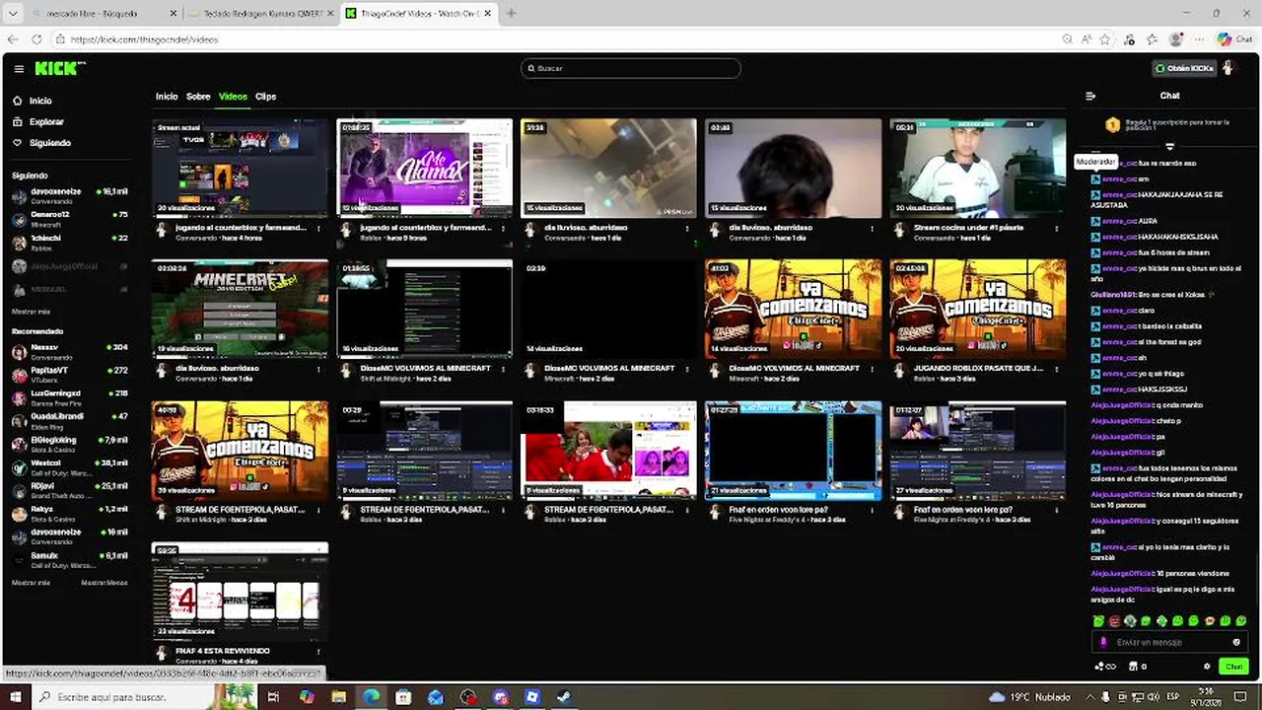Open the RDjavi recommended channel
This screenshot has height=710, width=1262.
pos(69,490)
